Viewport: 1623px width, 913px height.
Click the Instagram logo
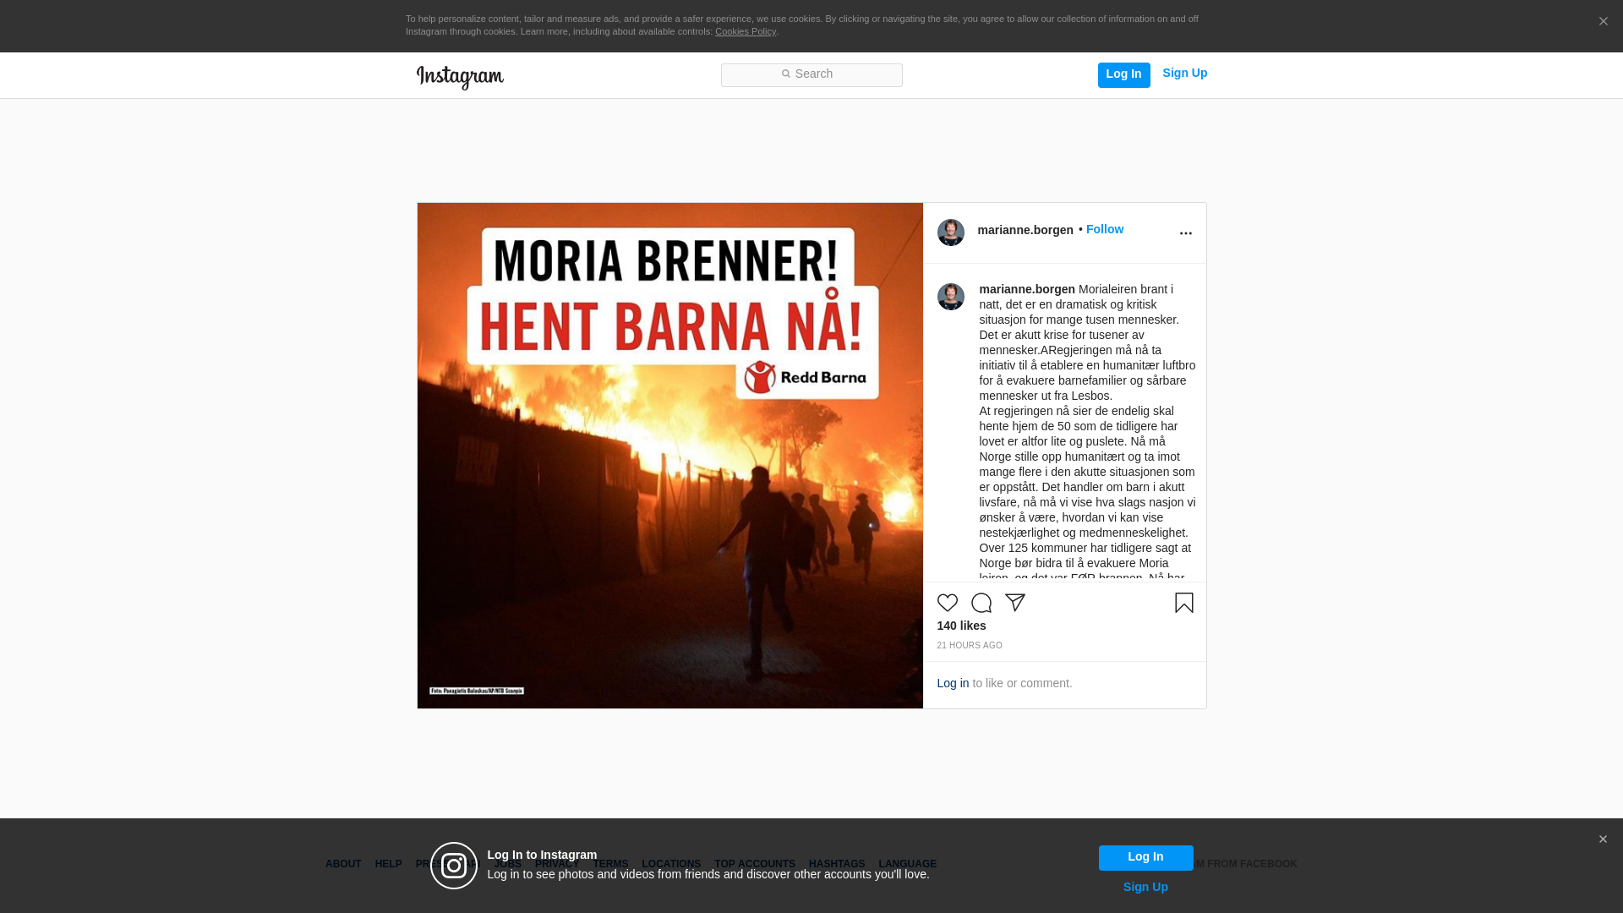point(460,77)
